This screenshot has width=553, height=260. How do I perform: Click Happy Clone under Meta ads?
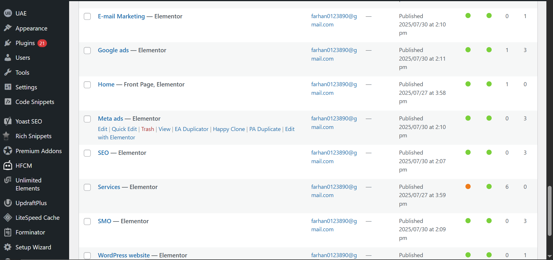click(229, 129)
